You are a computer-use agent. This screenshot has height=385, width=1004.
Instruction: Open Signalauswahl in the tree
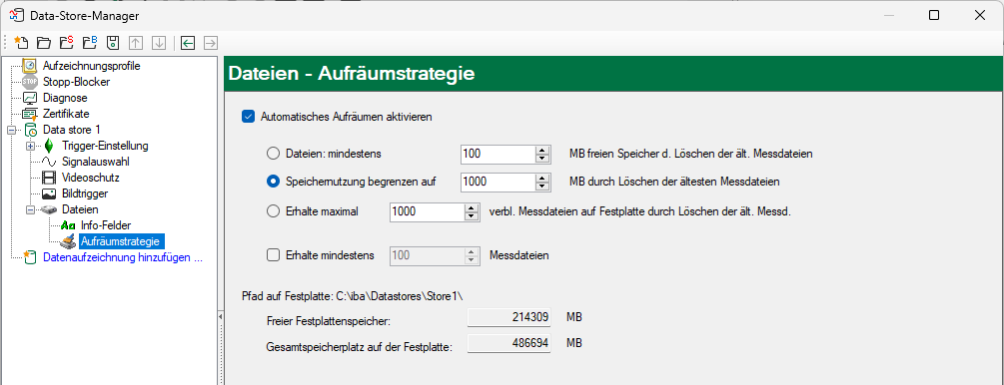coord(96,162)
